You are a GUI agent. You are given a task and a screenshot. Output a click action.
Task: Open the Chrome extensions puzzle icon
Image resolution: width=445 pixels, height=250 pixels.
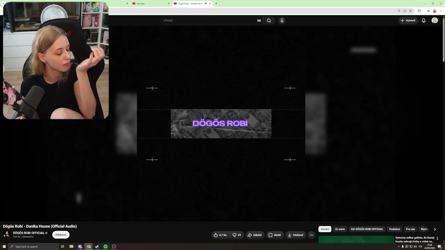(419, 11)
